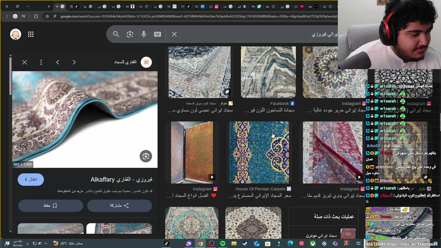Switch to the tab labelled HC
441x248 pixels.
pyautogui.click(x=172, y=6)
